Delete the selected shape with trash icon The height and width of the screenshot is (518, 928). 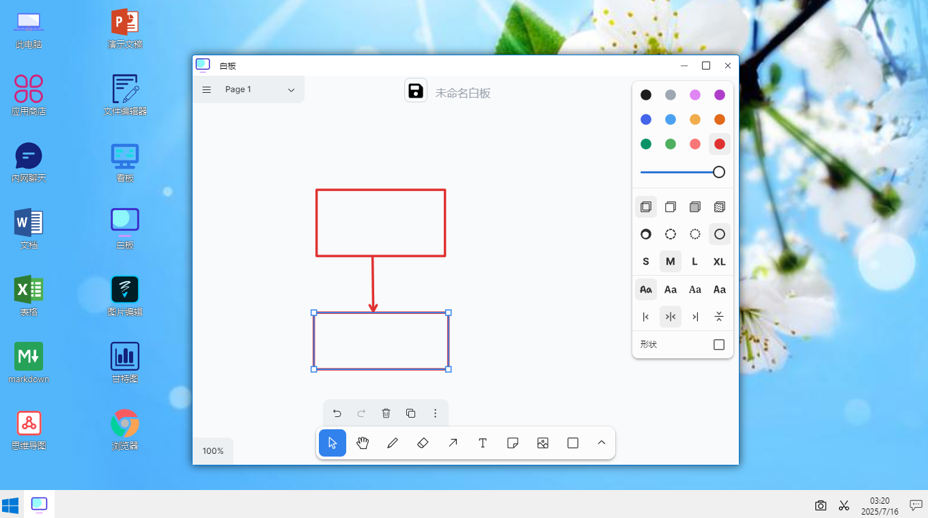tap(386, 413)
